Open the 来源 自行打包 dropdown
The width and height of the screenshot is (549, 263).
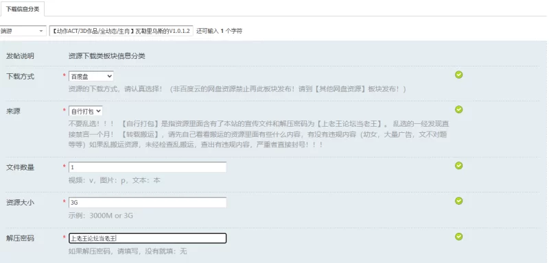click(x=86, y=111)
